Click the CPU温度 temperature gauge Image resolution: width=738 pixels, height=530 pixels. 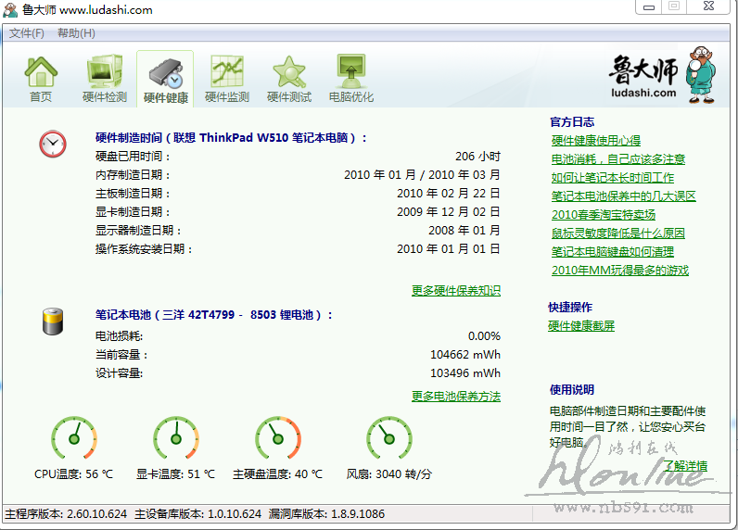(73, 437)
